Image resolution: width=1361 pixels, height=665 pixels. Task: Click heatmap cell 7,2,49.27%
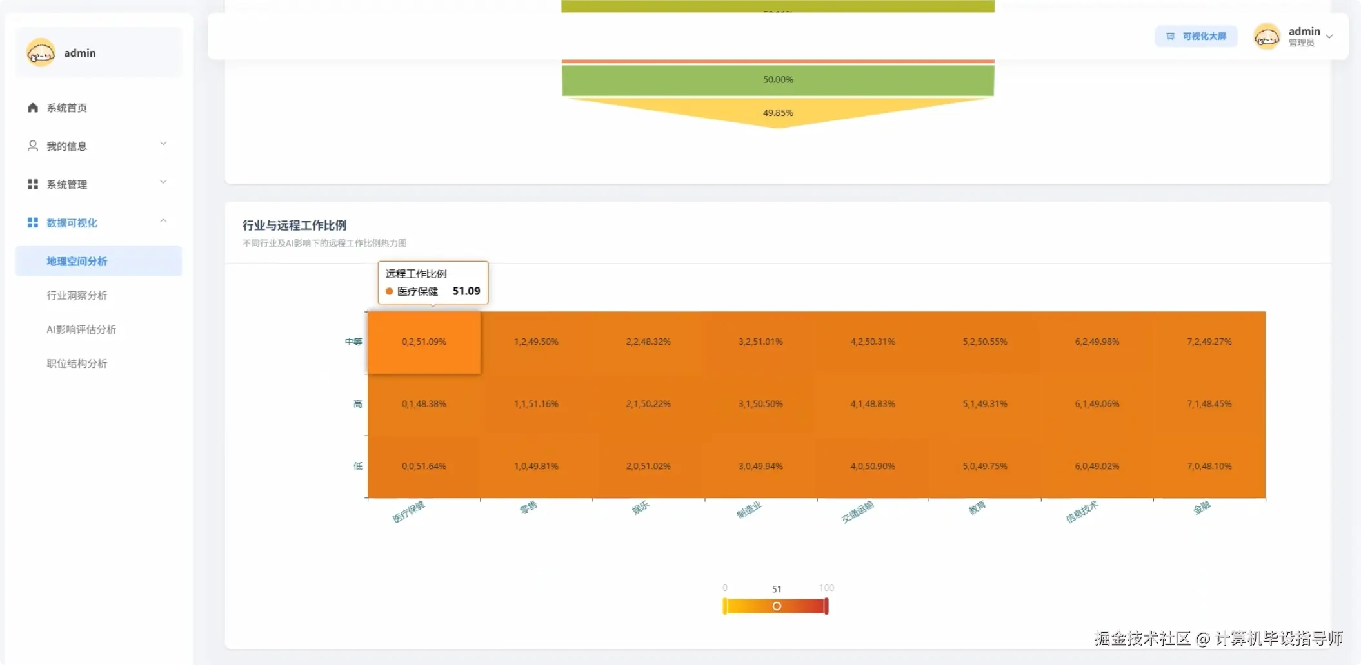(x=1209, y=342)
